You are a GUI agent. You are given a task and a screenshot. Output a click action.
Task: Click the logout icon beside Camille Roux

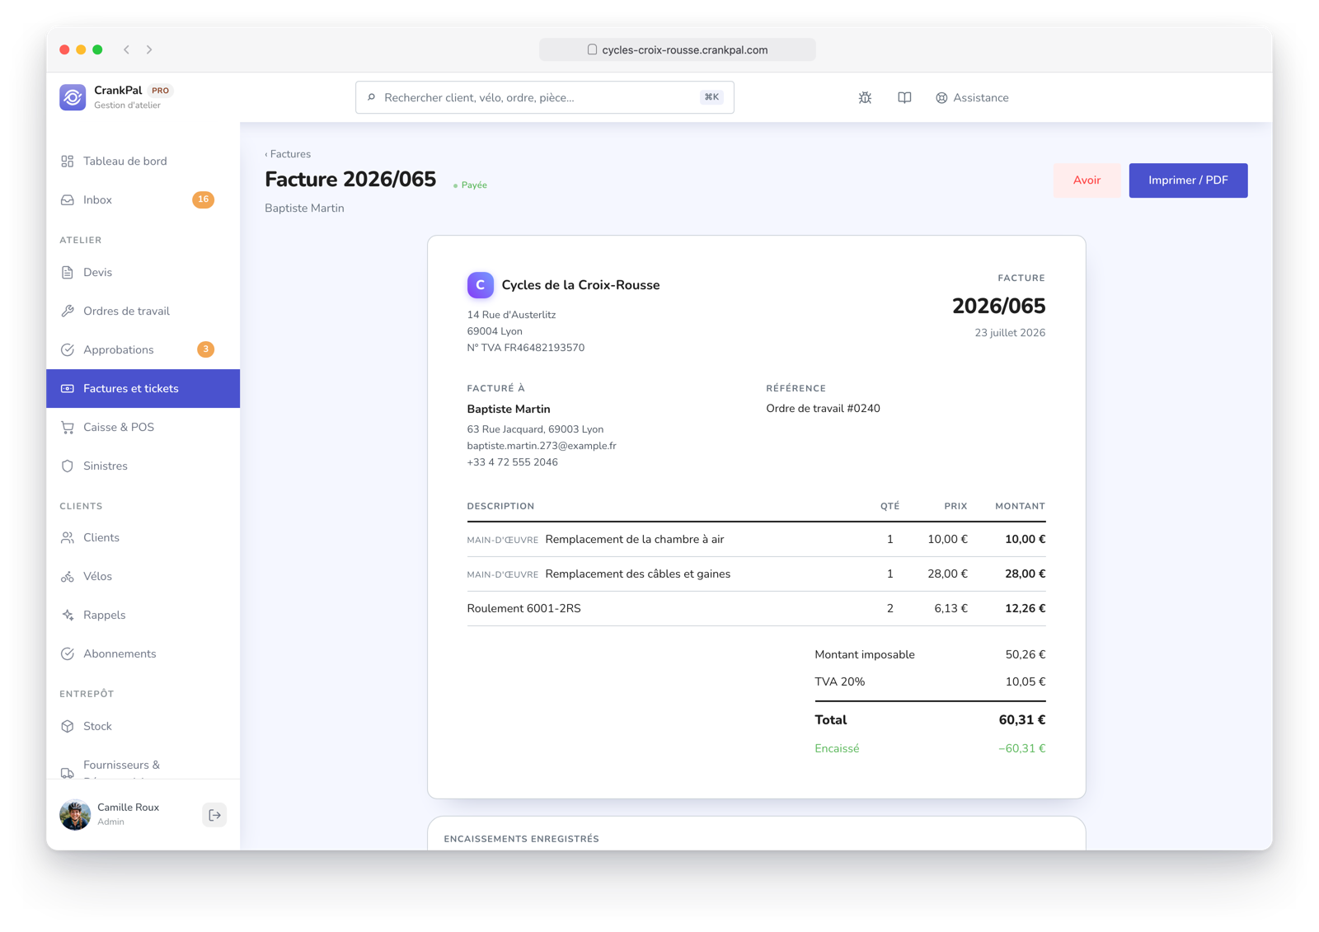pyautogui.click(x=214, y=815)
